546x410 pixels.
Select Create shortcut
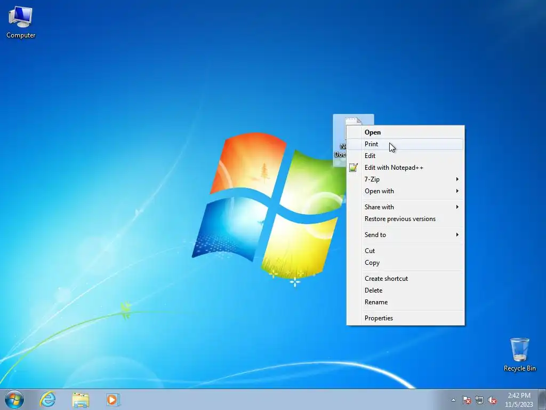[x=406, y=279]
